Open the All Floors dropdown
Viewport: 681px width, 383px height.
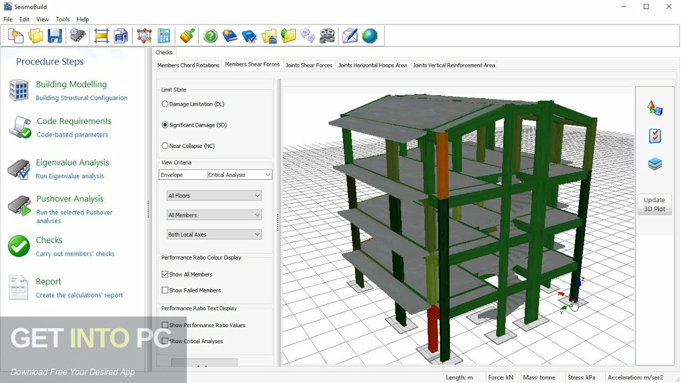[214, 196]
